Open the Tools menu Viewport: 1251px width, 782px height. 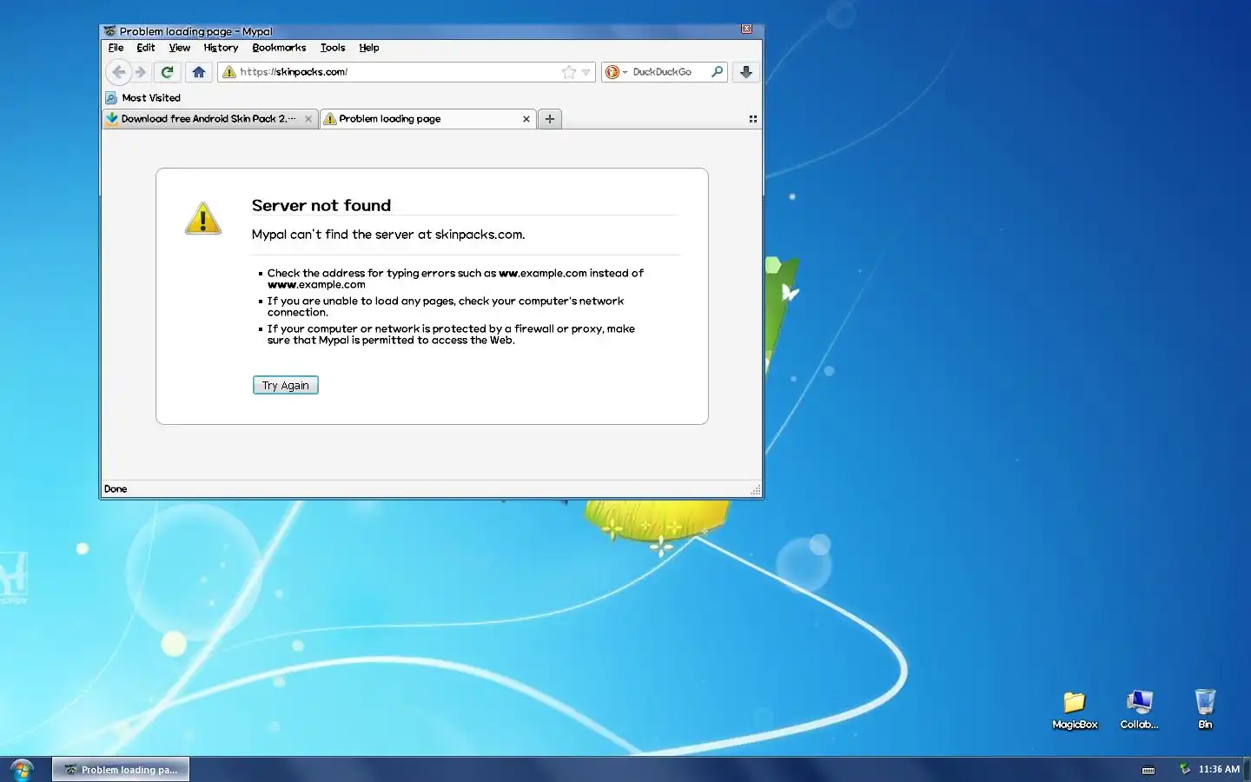pyautogui.click(x=333, y=48)
